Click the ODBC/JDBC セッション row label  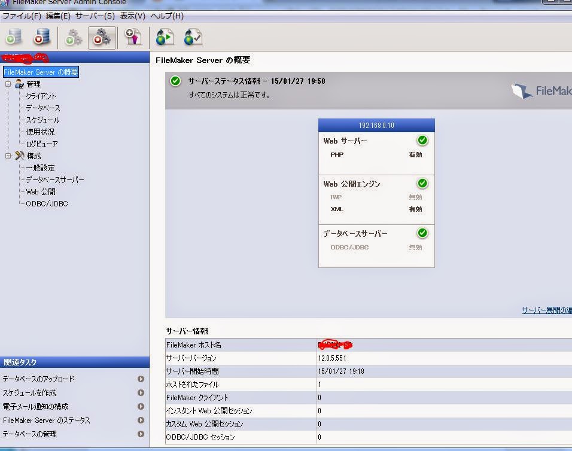(x=200, y=437)
